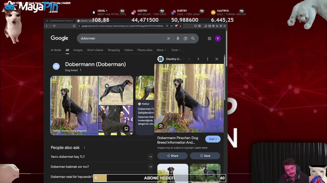Open options next to Dog breed
This screenshot has height=183, width=327.
point(81,70)
